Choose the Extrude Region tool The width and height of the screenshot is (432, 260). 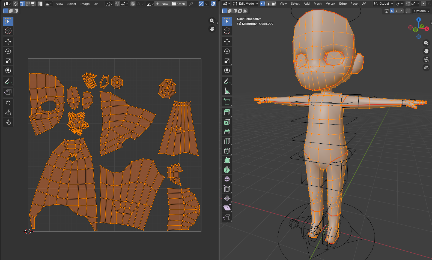[227, 112]
